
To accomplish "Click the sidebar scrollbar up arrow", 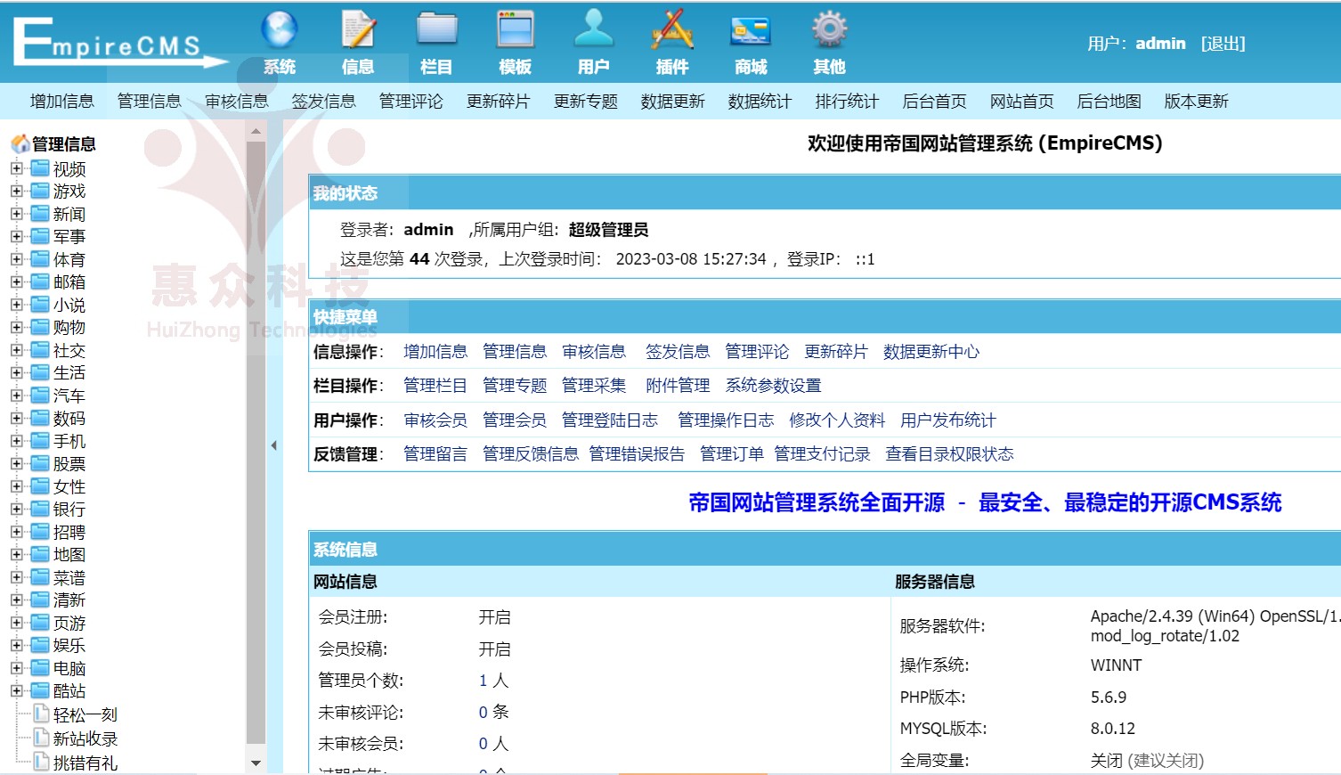I will [256, 131].
